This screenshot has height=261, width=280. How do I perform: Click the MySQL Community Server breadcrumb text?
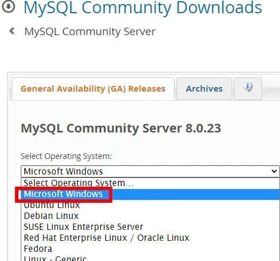[x=90, y=32]
